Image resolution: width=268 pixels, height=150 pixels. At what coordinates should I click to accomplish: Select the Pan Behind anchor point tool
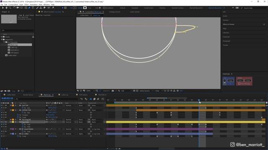[x=21, y=8]
